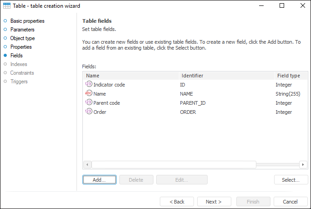The image size is (311, 209).
Task: Click the Fields step bullet marker
Action: tap(5, 56)
